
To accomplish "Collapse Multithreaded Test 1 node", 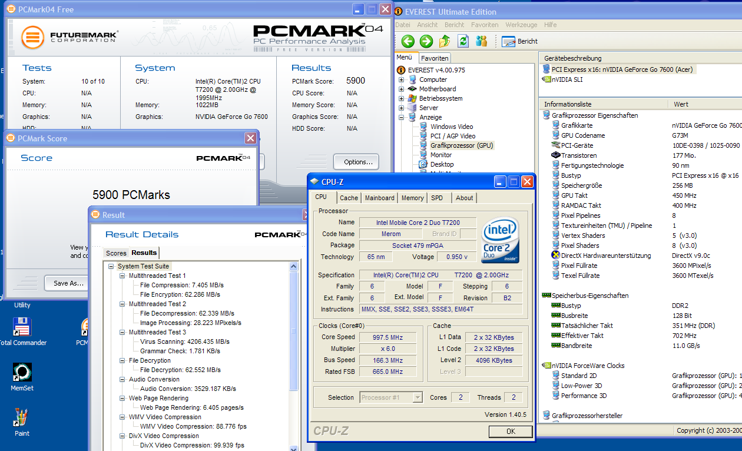I will click(x=122, y=276).
